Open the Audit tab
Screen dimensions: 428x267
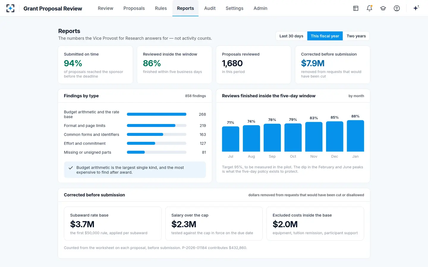(x=210, y=8)
